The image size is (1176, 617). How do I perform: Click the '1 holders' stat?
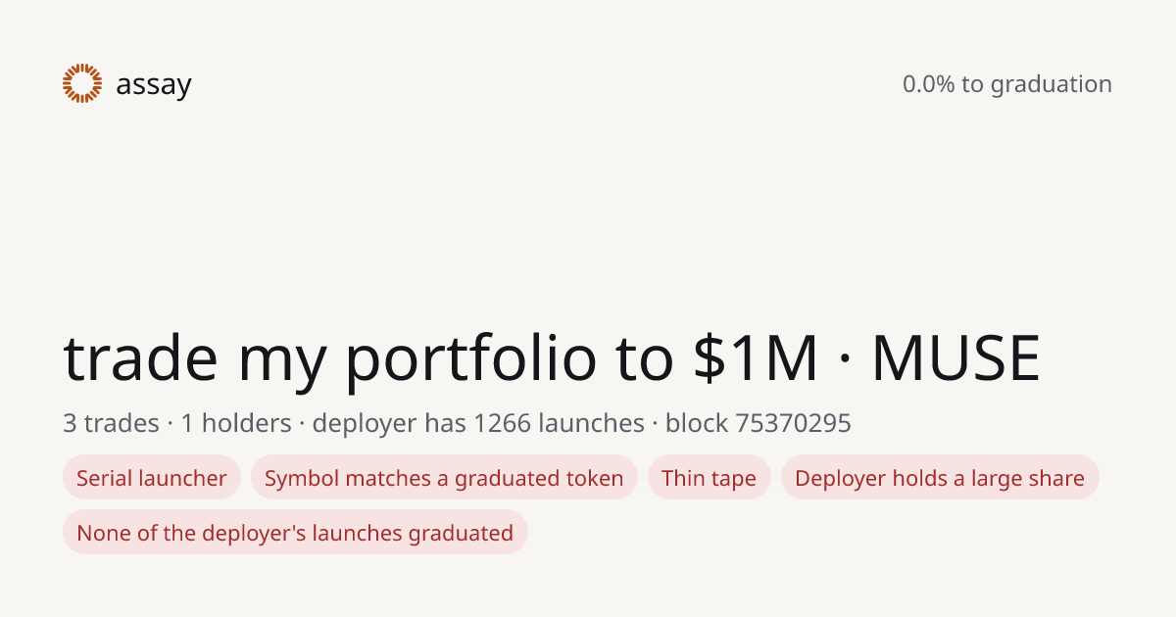tap(235, 423)
